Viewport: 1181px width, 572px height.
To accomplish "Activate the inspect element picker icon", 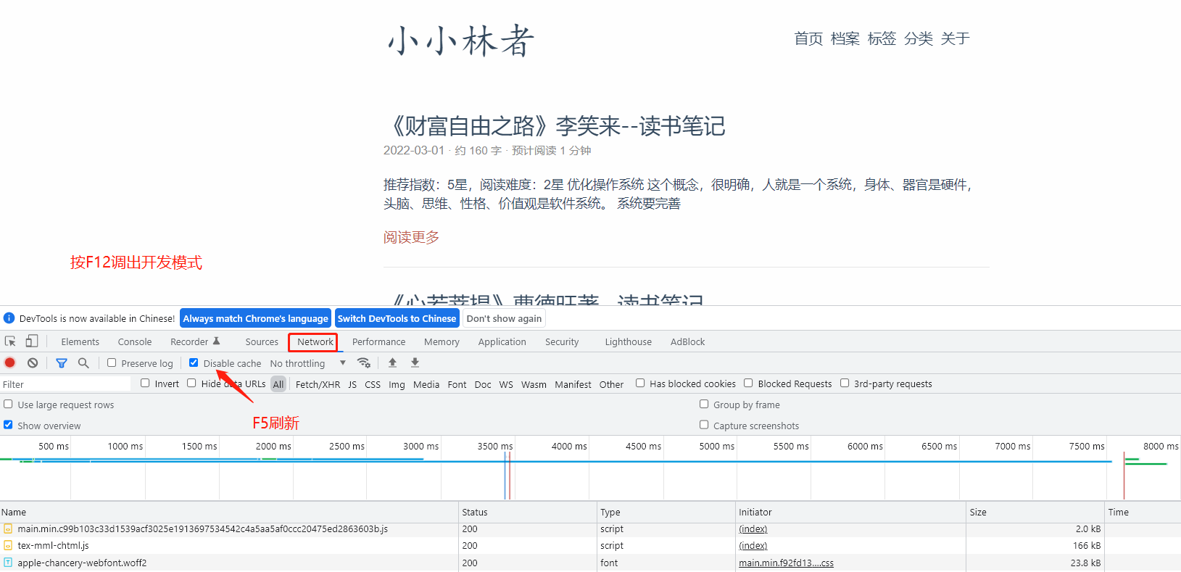I will coord(10,341).
